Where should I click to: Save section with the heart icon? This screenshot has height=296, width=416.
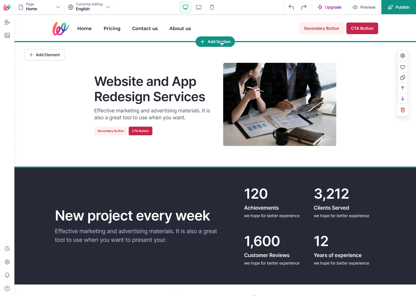coord(403,67)
